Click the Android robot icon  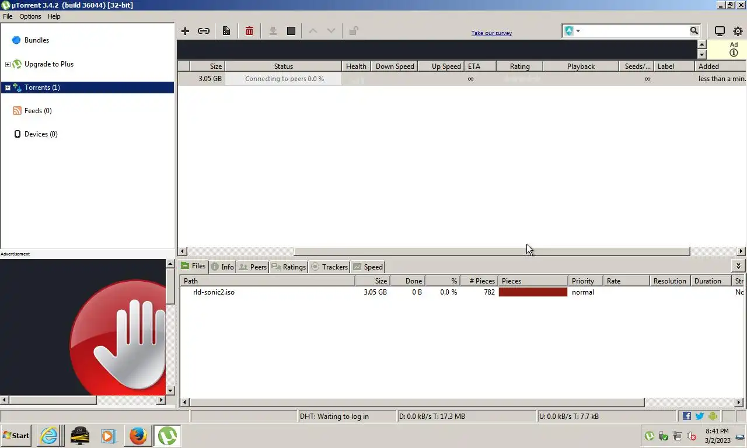pyautogui.click(x=713, y=416)
